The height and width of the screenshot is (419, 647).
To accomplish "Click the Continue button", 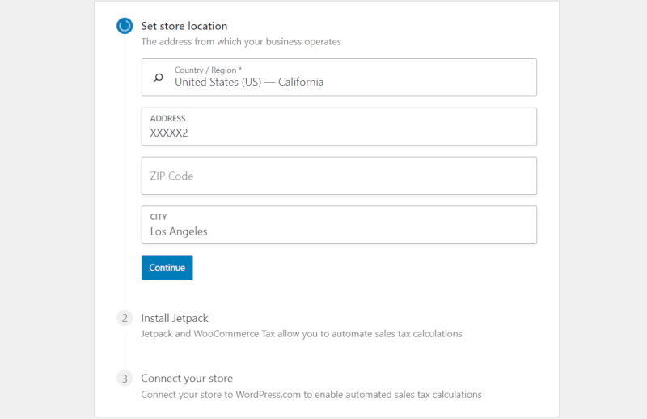I will click(x=167, y=268).
